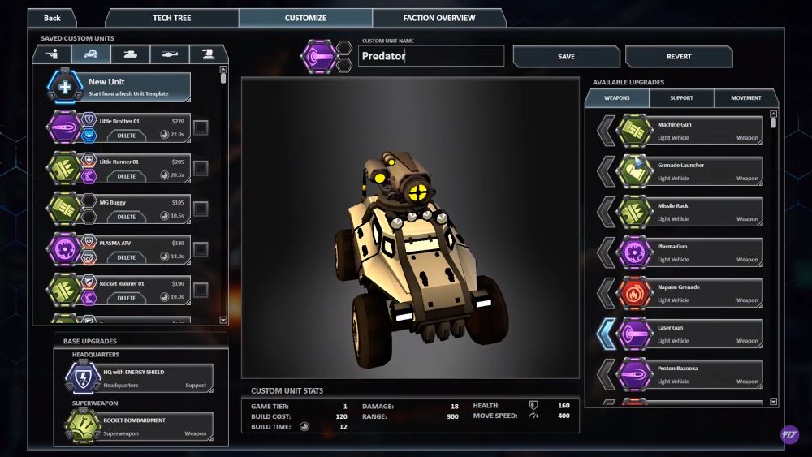Viewport: 812px width, 457px height.
Task: Click the HQ Energy Shield icon
Action: coord(82,378)
